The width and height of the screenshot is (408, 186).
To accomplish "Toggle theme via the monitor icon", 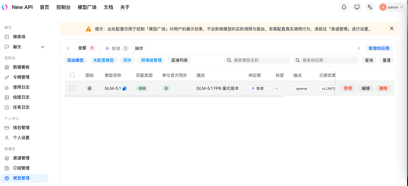I will (357, 7).
